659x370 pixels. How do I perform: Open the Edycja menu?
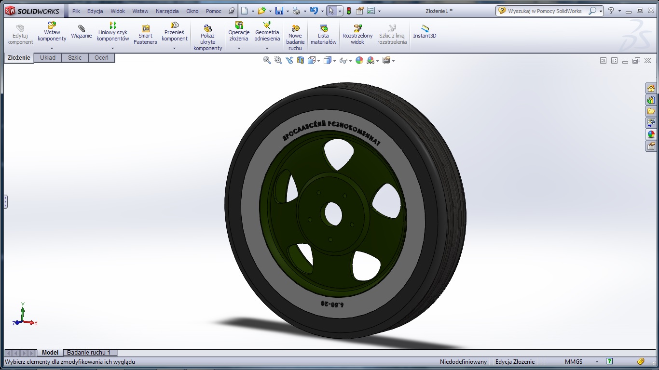(95, 11)
